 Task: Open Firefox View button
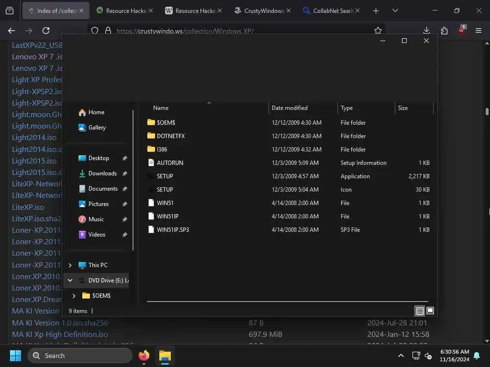click(x=10, y=11)
